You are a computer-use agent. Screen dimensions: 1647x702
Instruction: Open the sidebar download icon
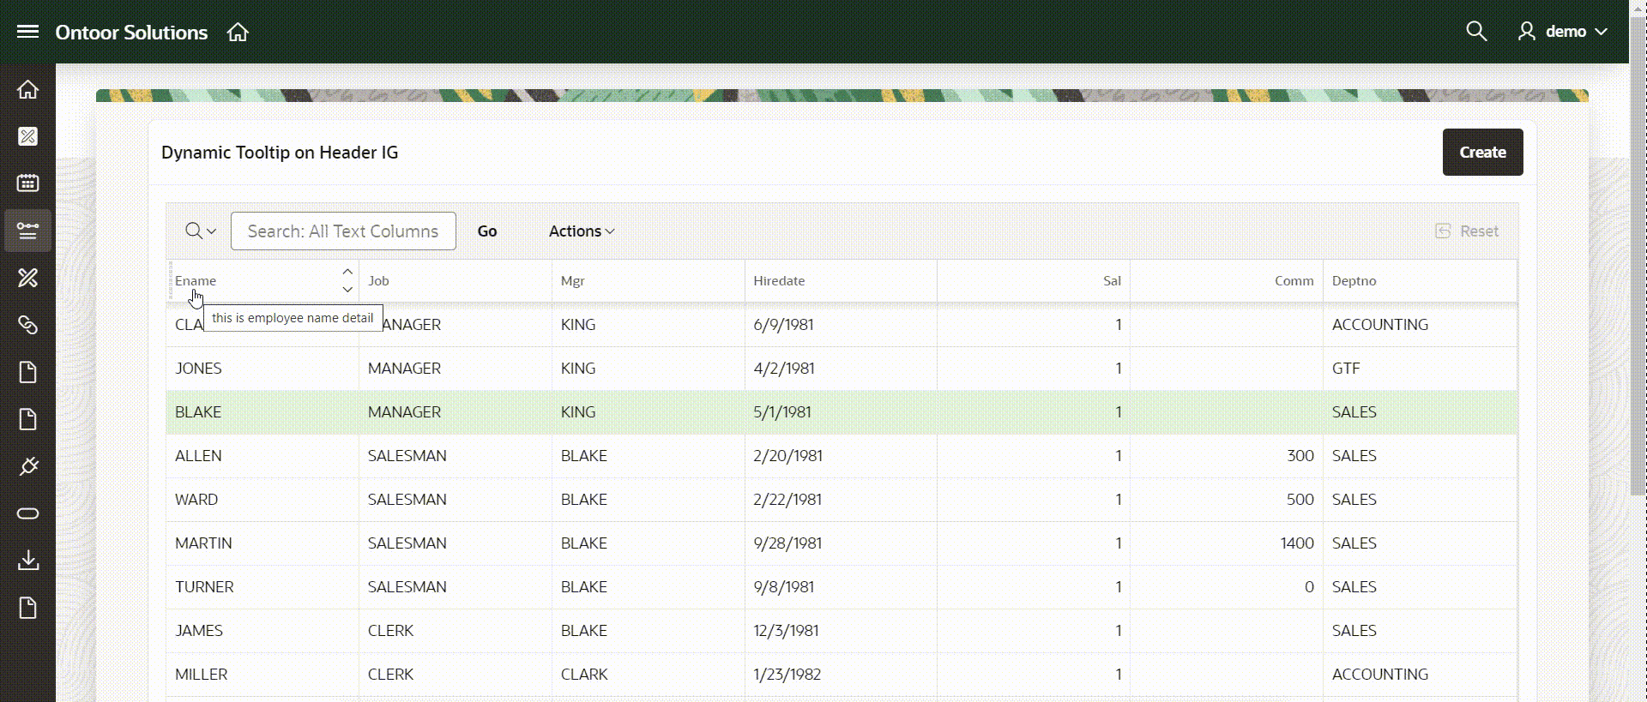pos(27,561)
